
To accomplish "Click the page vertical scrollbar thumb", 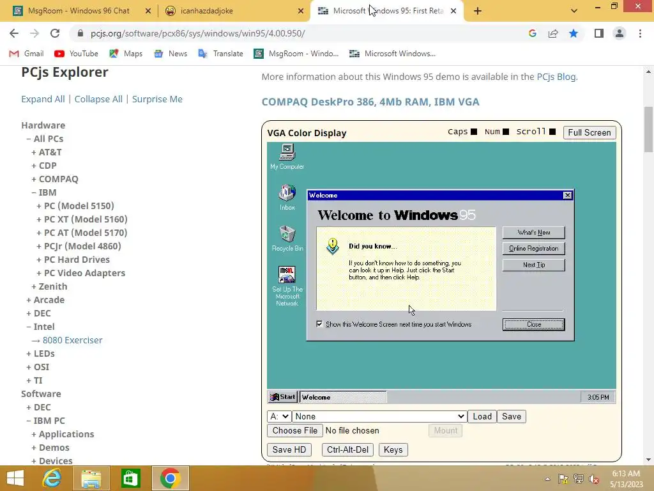I will (x=648, y=129).
